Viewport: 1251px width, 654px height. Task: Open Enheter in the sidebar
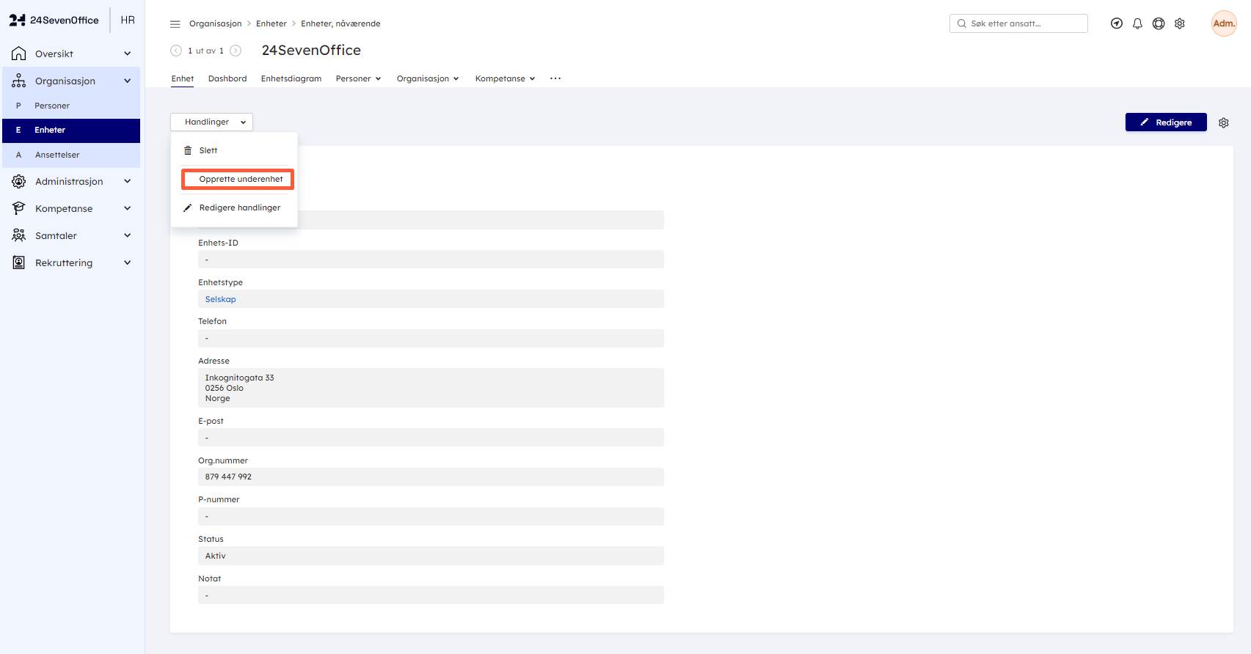click(71, 130)
